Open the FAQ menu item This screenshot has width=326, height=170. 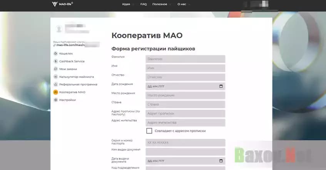point(144,4)
